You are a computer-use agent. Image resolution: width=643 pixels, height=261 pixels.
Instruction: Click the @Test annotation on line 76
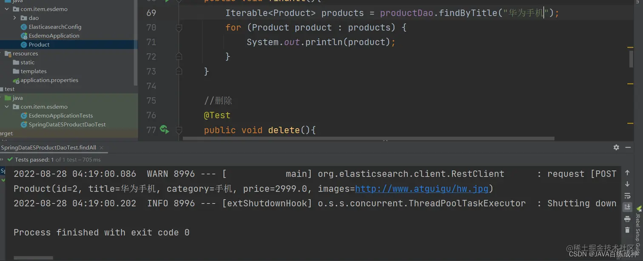tap(217, 115)
